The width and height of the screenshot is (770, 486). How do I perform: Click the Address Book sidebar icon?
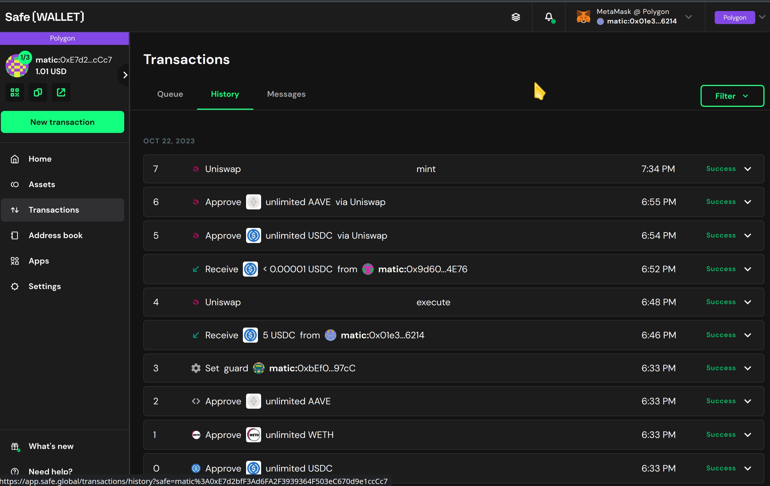14,235
